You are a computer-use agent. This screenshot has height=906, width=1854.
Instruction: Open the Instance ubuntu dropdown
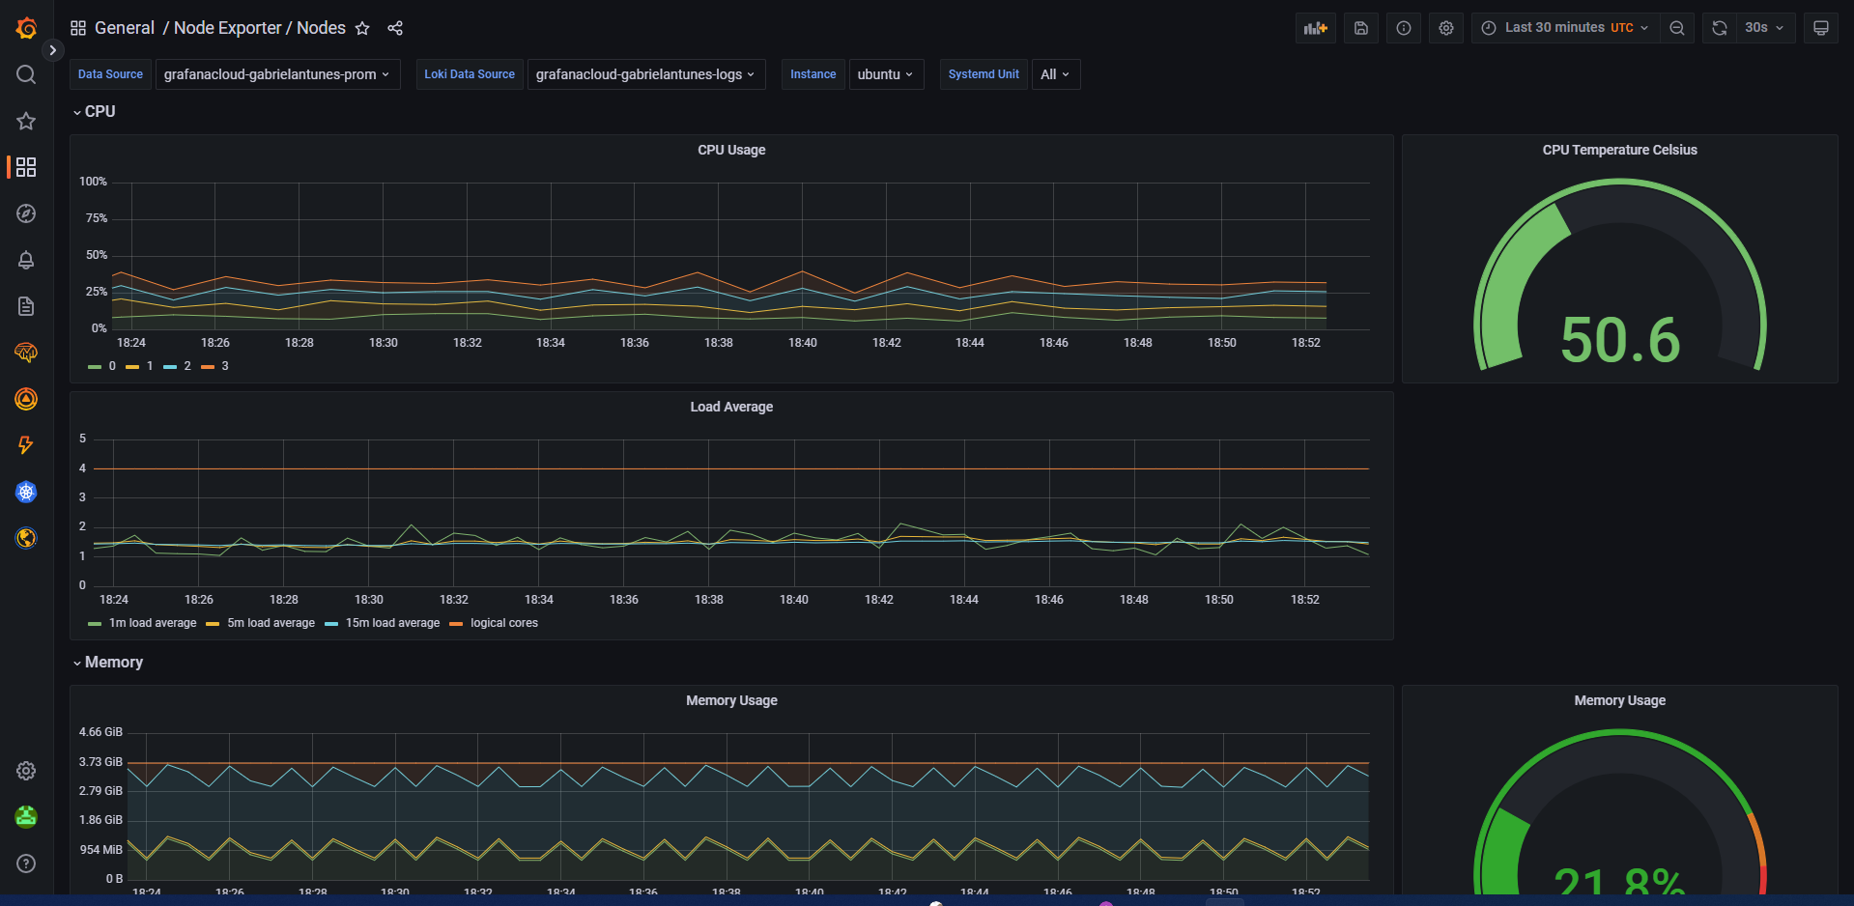click(x=886, y=74)
